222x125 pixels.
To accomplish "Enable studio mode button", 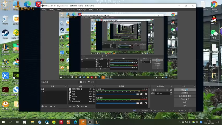I will point(185,99).
